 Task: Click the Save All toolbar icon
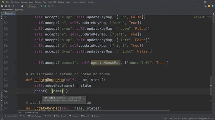pos(6,6)
